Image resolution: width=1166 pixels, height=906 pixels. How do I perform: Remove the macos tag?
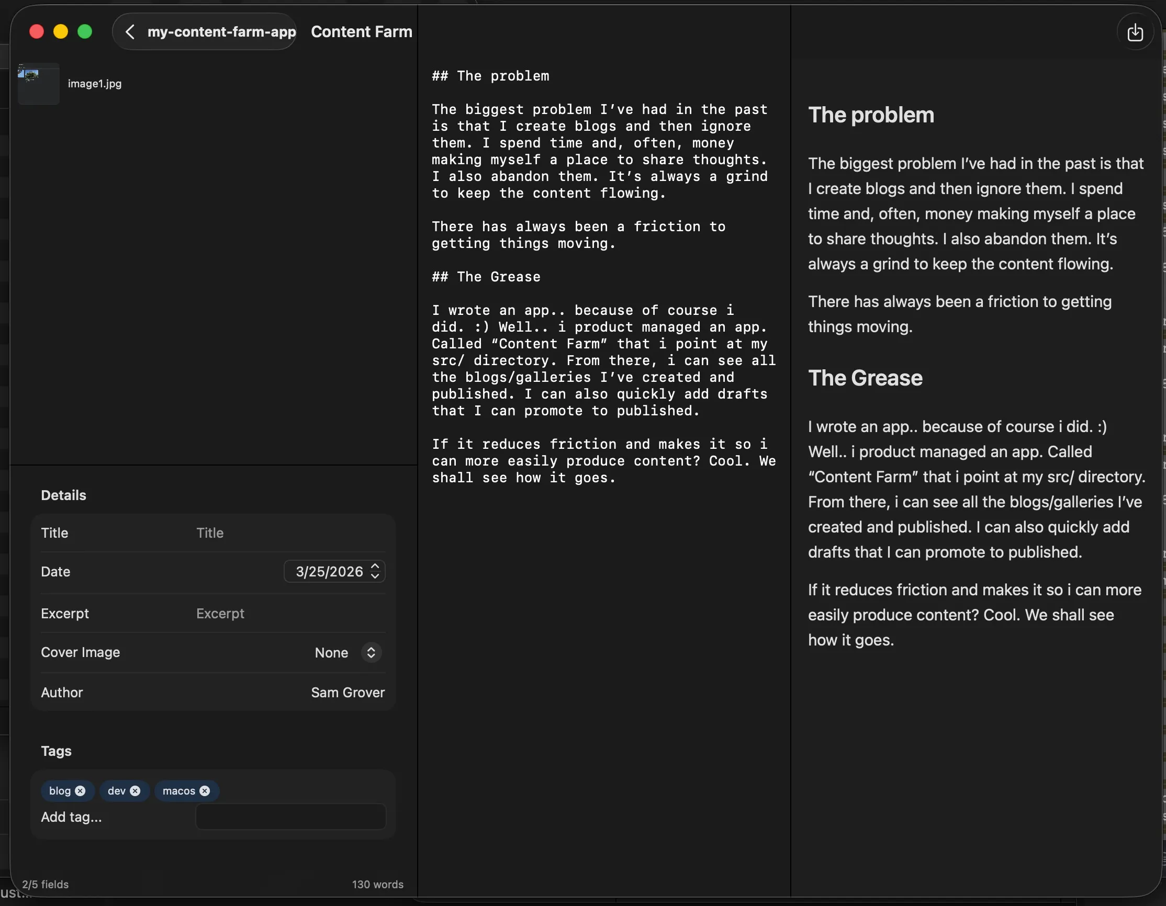pyautogui.click(x=205, y=791)
